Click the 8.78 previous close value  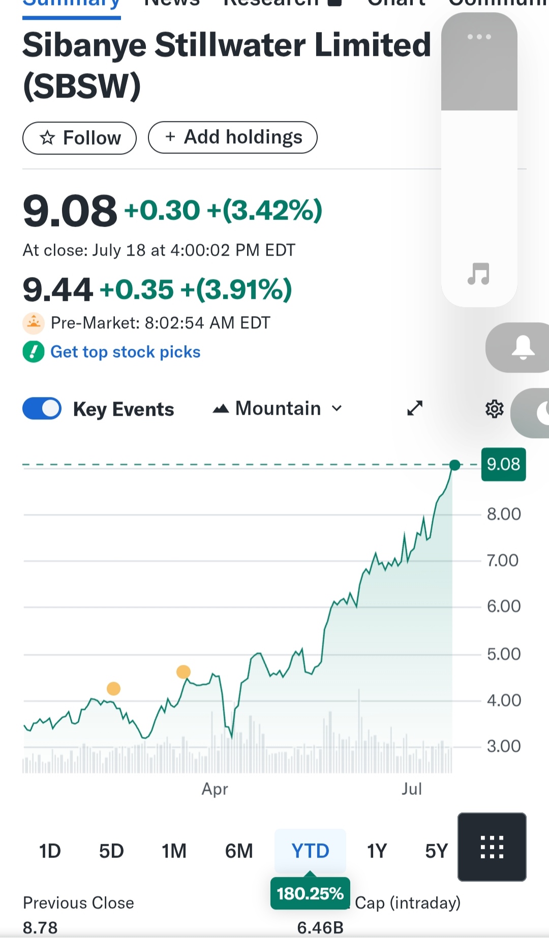(40, 928)
